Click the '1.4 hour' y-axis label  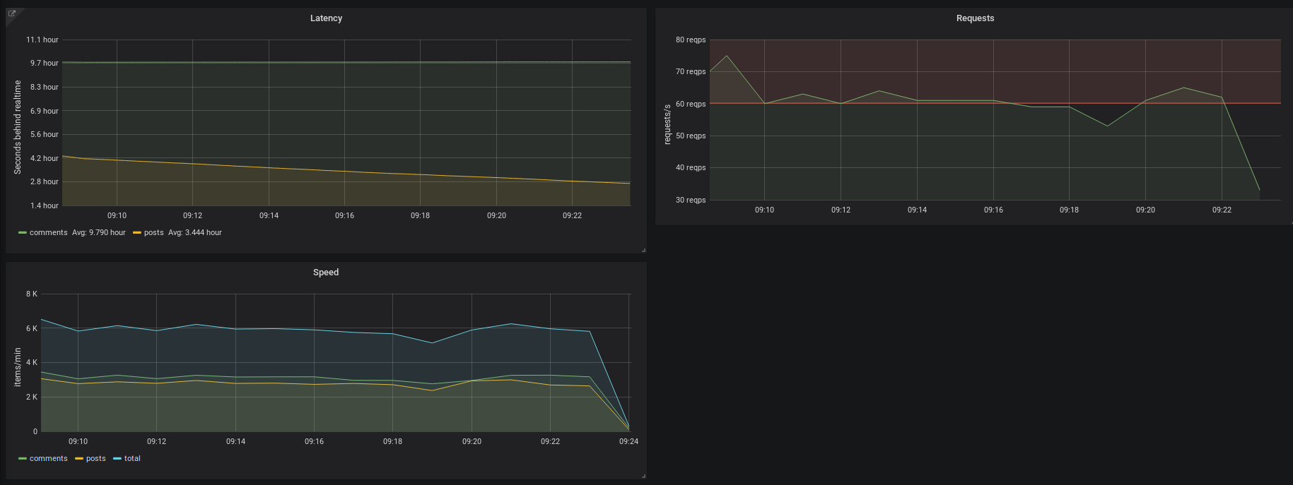tap(45, 205)
